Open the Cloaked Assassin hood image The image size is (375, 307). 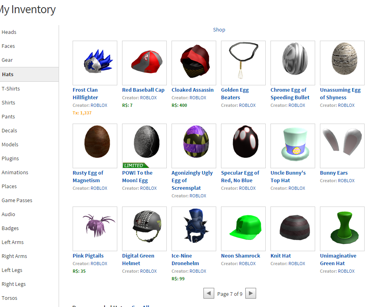[194, 63]
